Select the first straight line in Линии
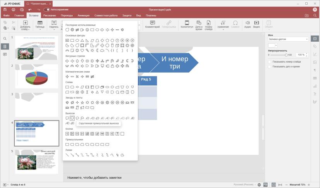The height and width of the screenshot is (188, 320). 67,155
